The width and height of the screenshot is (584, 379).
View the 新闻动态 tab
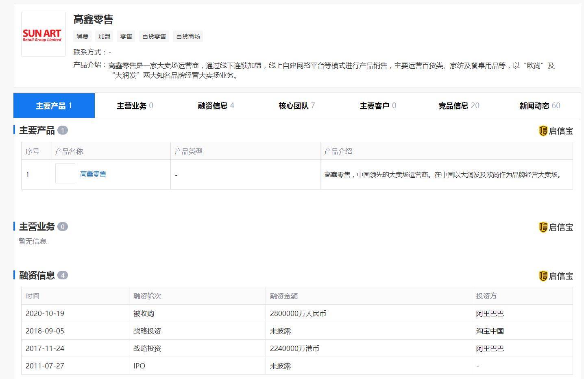tap(539, 106)
